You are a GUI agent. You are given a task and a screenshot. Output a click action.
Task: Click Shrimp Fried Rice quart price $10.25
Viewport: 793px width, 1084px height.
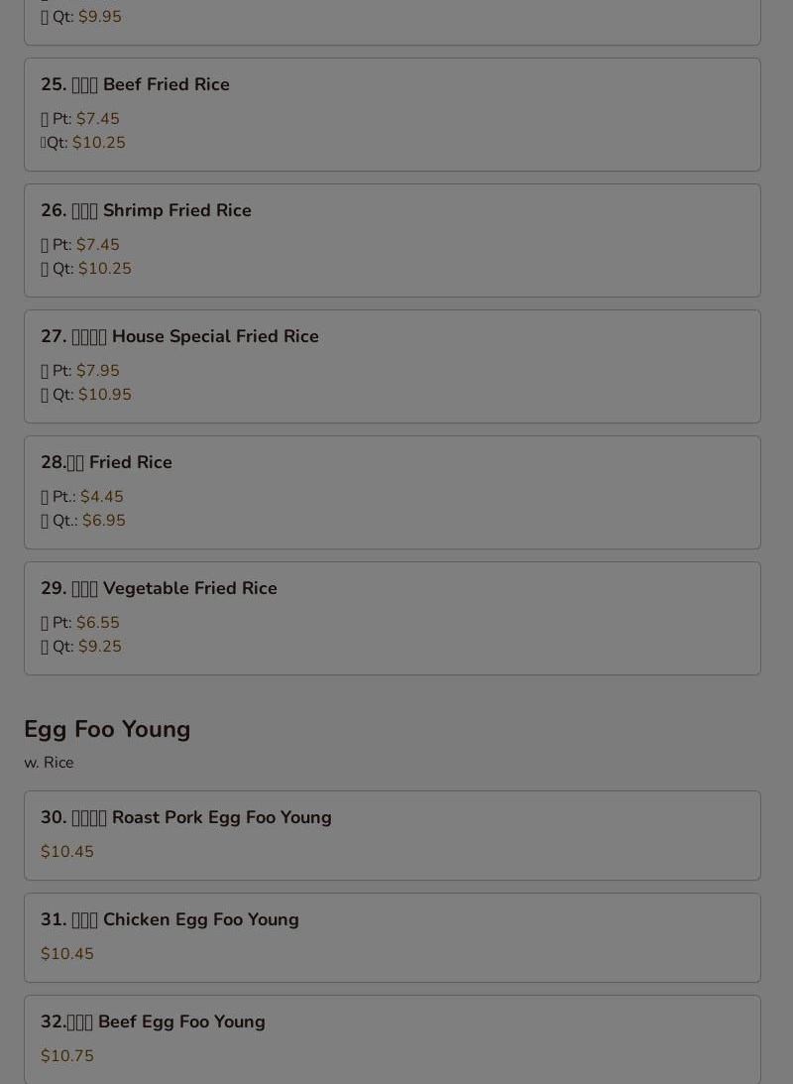tap(104, 268)
